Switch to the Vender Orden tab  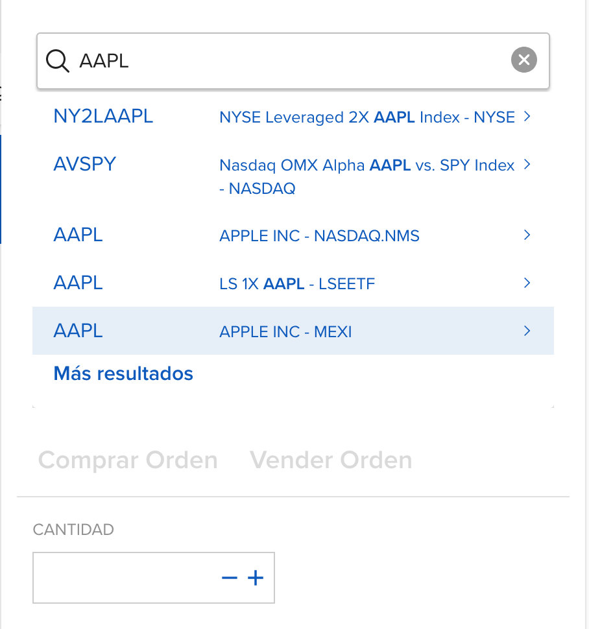[x=331, y=460]
